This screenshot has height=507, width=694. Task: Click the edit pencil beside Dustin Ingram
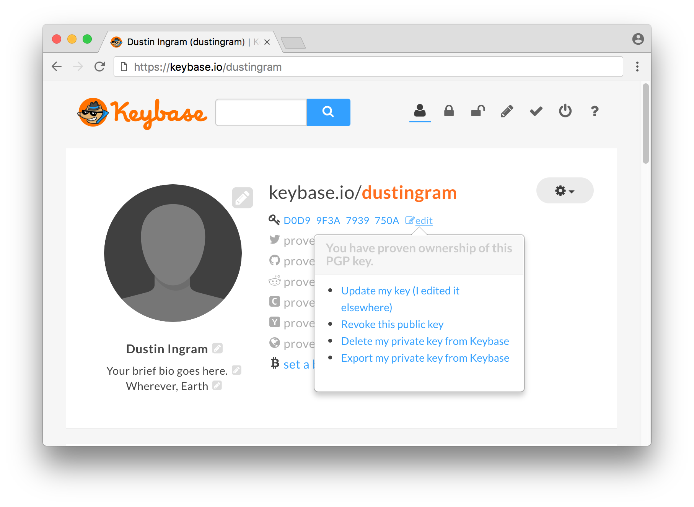[x=217, y=348]
